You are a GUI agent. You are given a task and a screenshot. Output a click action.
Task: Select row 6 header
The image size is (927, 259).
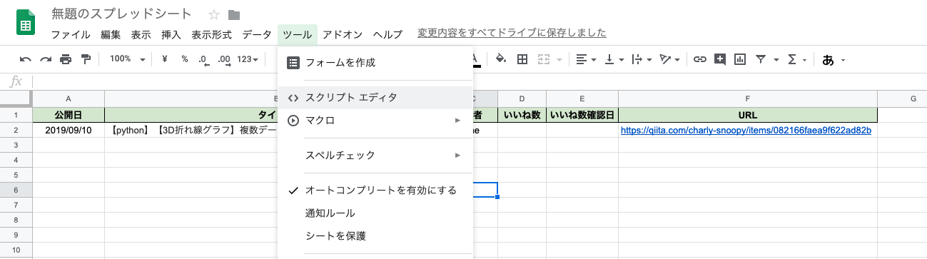(16, 190)
